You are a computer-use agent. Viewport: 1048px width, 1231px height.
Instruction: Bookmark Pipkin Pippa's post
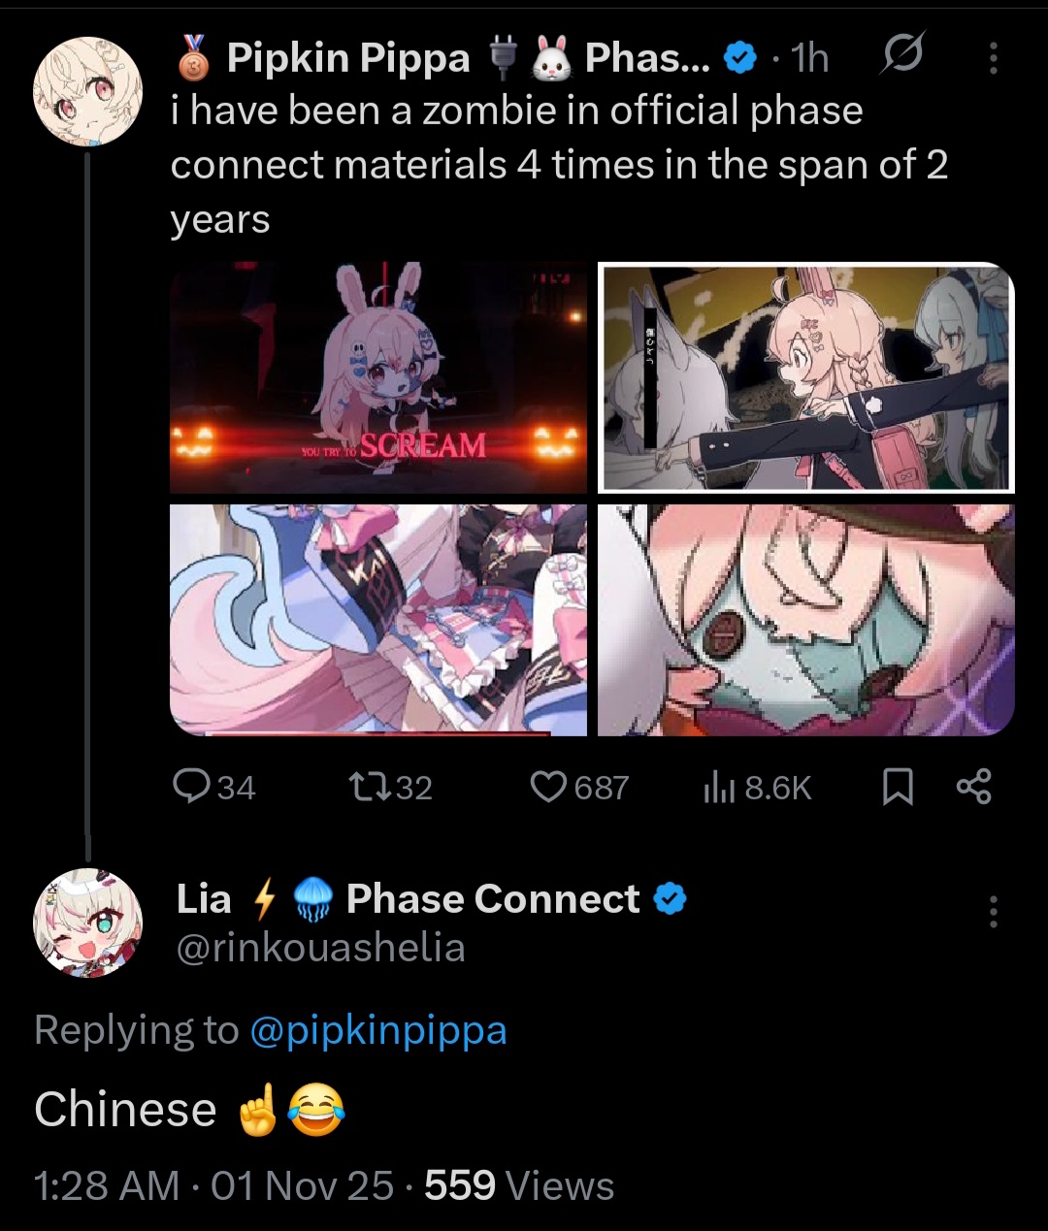coord(898,787)
